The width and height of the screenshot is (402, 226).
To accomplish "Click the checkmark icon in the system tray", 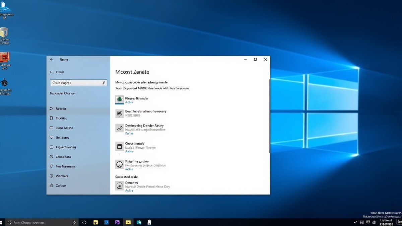I will (x=355, y=222).
